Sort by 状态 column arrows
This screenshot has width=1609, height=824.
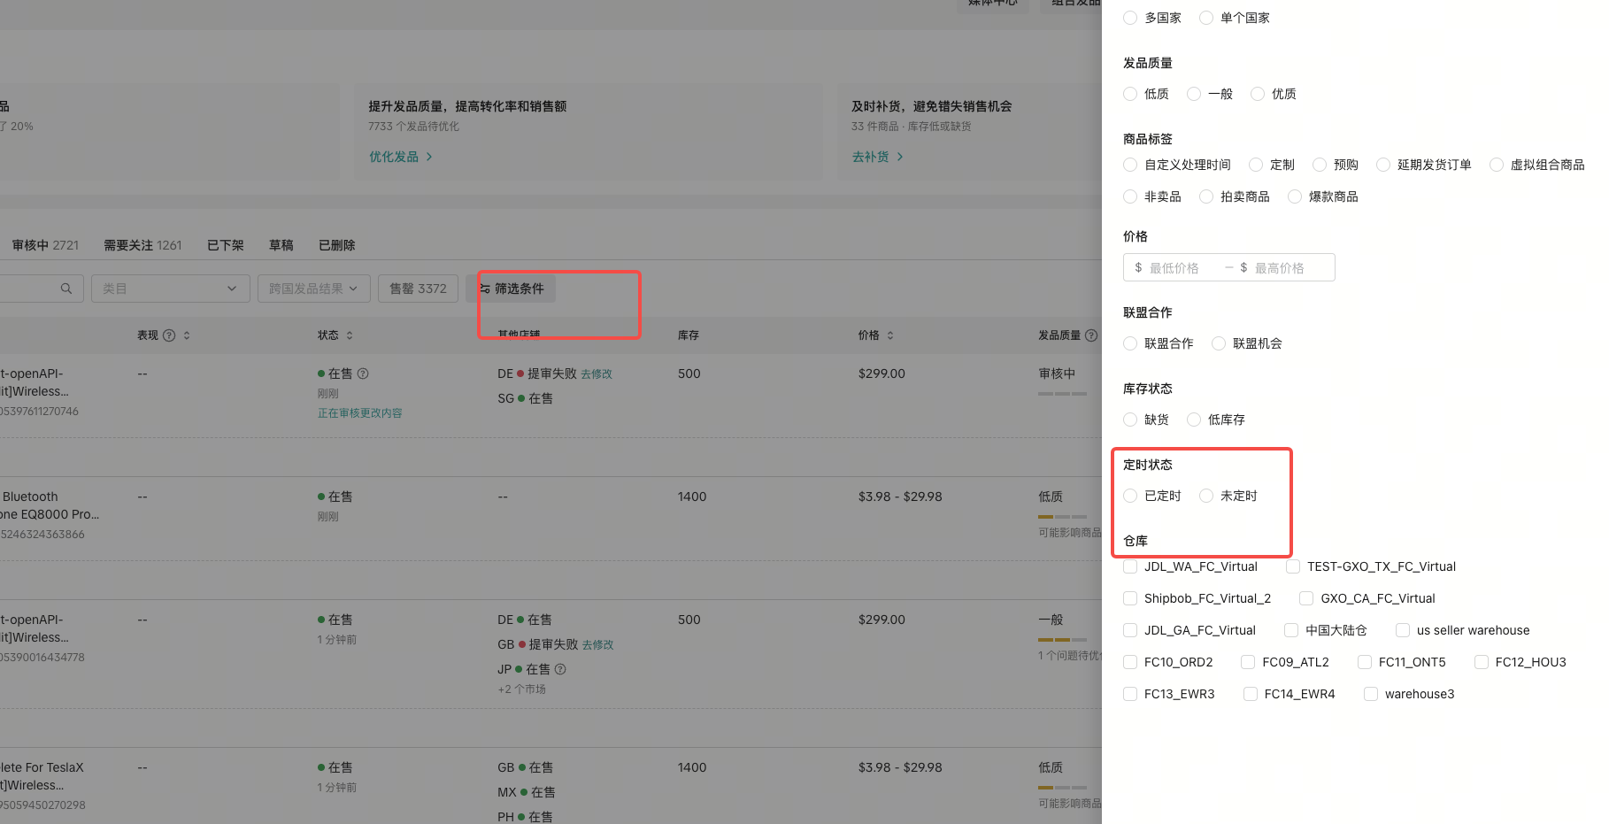350,335
